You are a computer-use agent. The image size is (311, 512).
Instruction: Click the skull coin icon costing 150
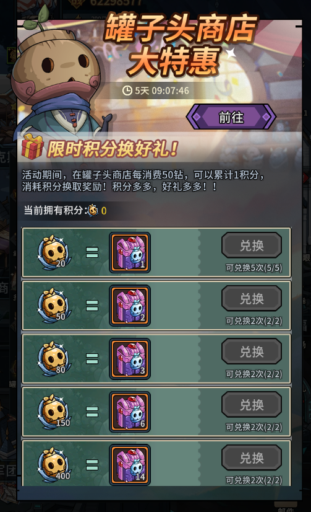tap(54, 412)
